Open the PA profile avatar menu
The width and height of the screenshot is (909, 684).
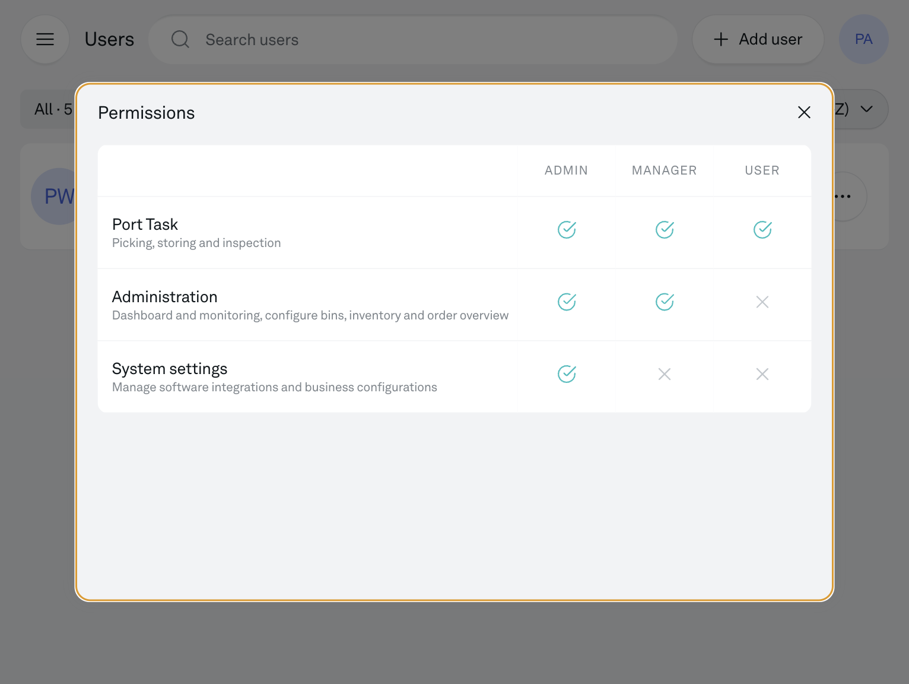tap(863, 39)
